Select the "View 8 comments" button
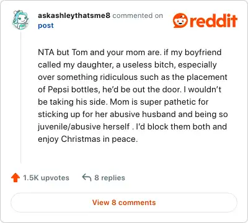Screen dimensions: 248x223 (x=124, y=203)
